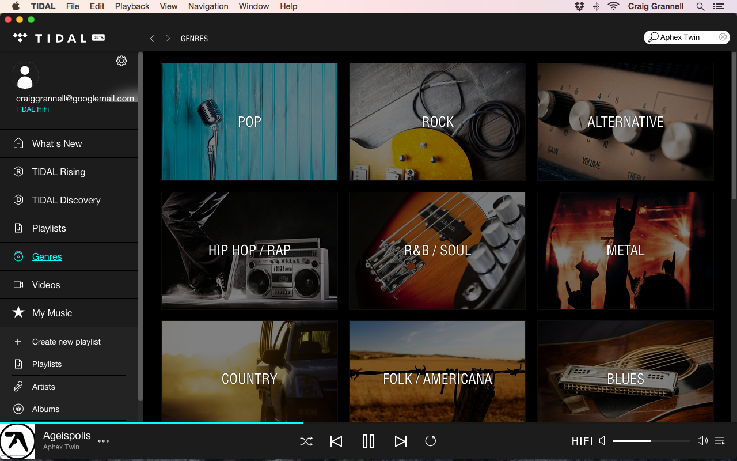The width and height of the screenshot is (737, 461).
Task: Click the What's New home icon
Action: (18, 143)
